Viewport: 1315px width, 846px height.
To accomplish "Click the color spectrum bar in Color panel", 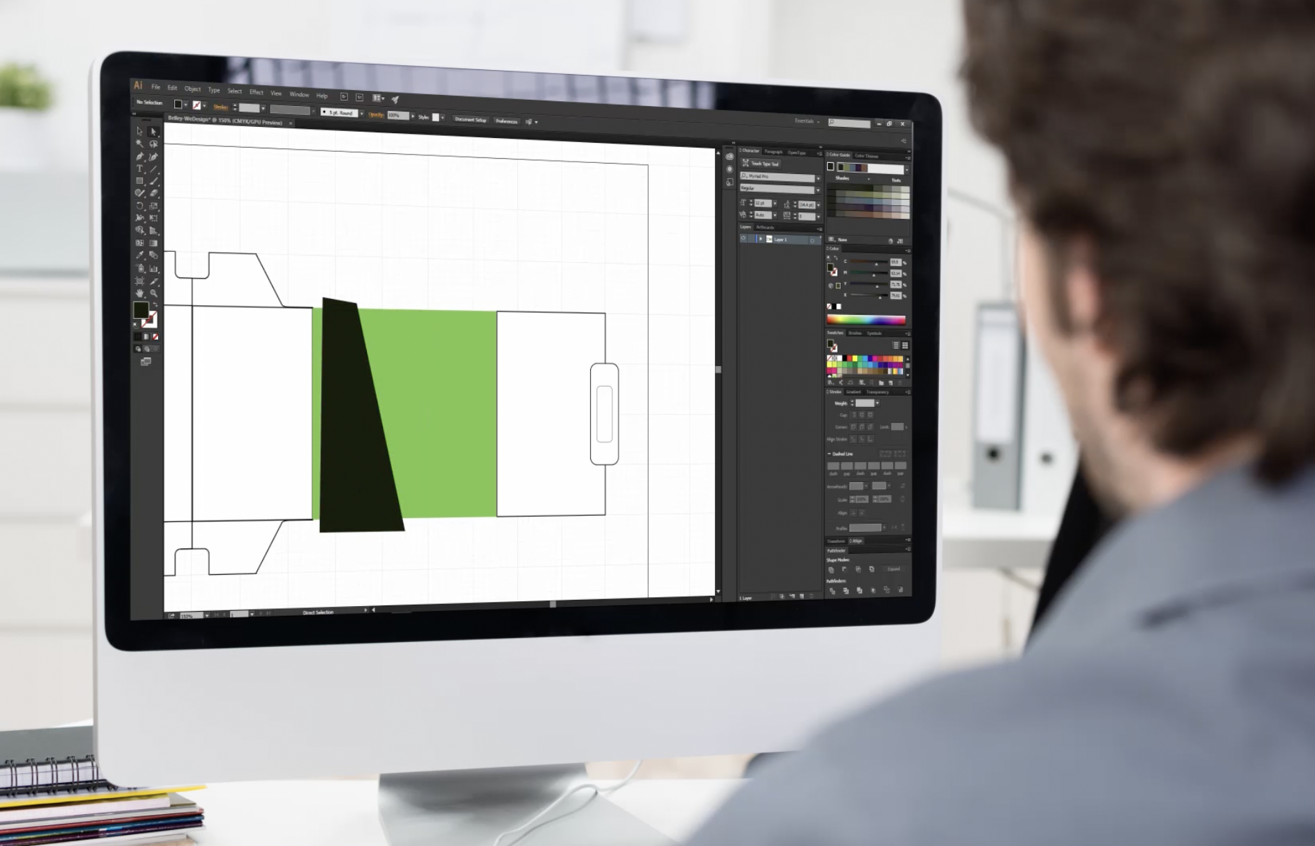I will click(x=866, y=320).
